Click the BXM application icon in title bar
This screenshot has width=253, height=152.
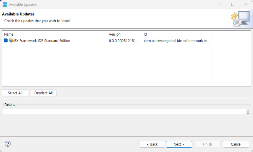tap(5, 4)
